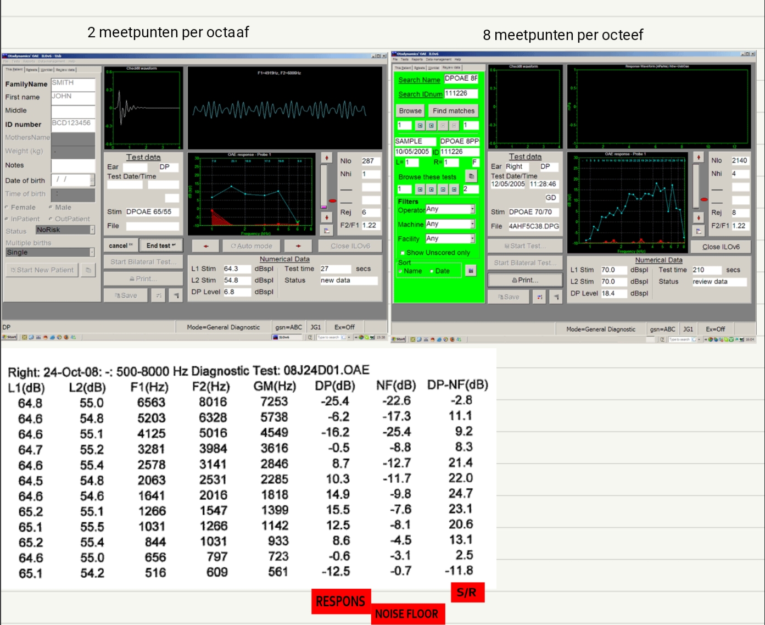The height and width of the screenshot is (625, 765).
Task: Click the End test button
Action: click(161, 245)
